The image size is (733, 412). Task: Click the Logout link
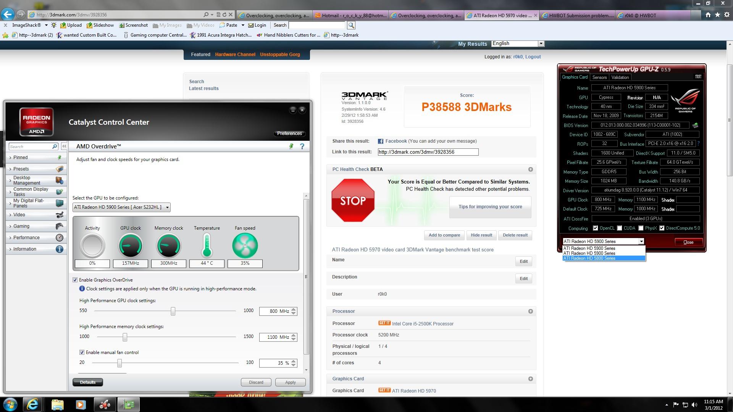(533, 57)
